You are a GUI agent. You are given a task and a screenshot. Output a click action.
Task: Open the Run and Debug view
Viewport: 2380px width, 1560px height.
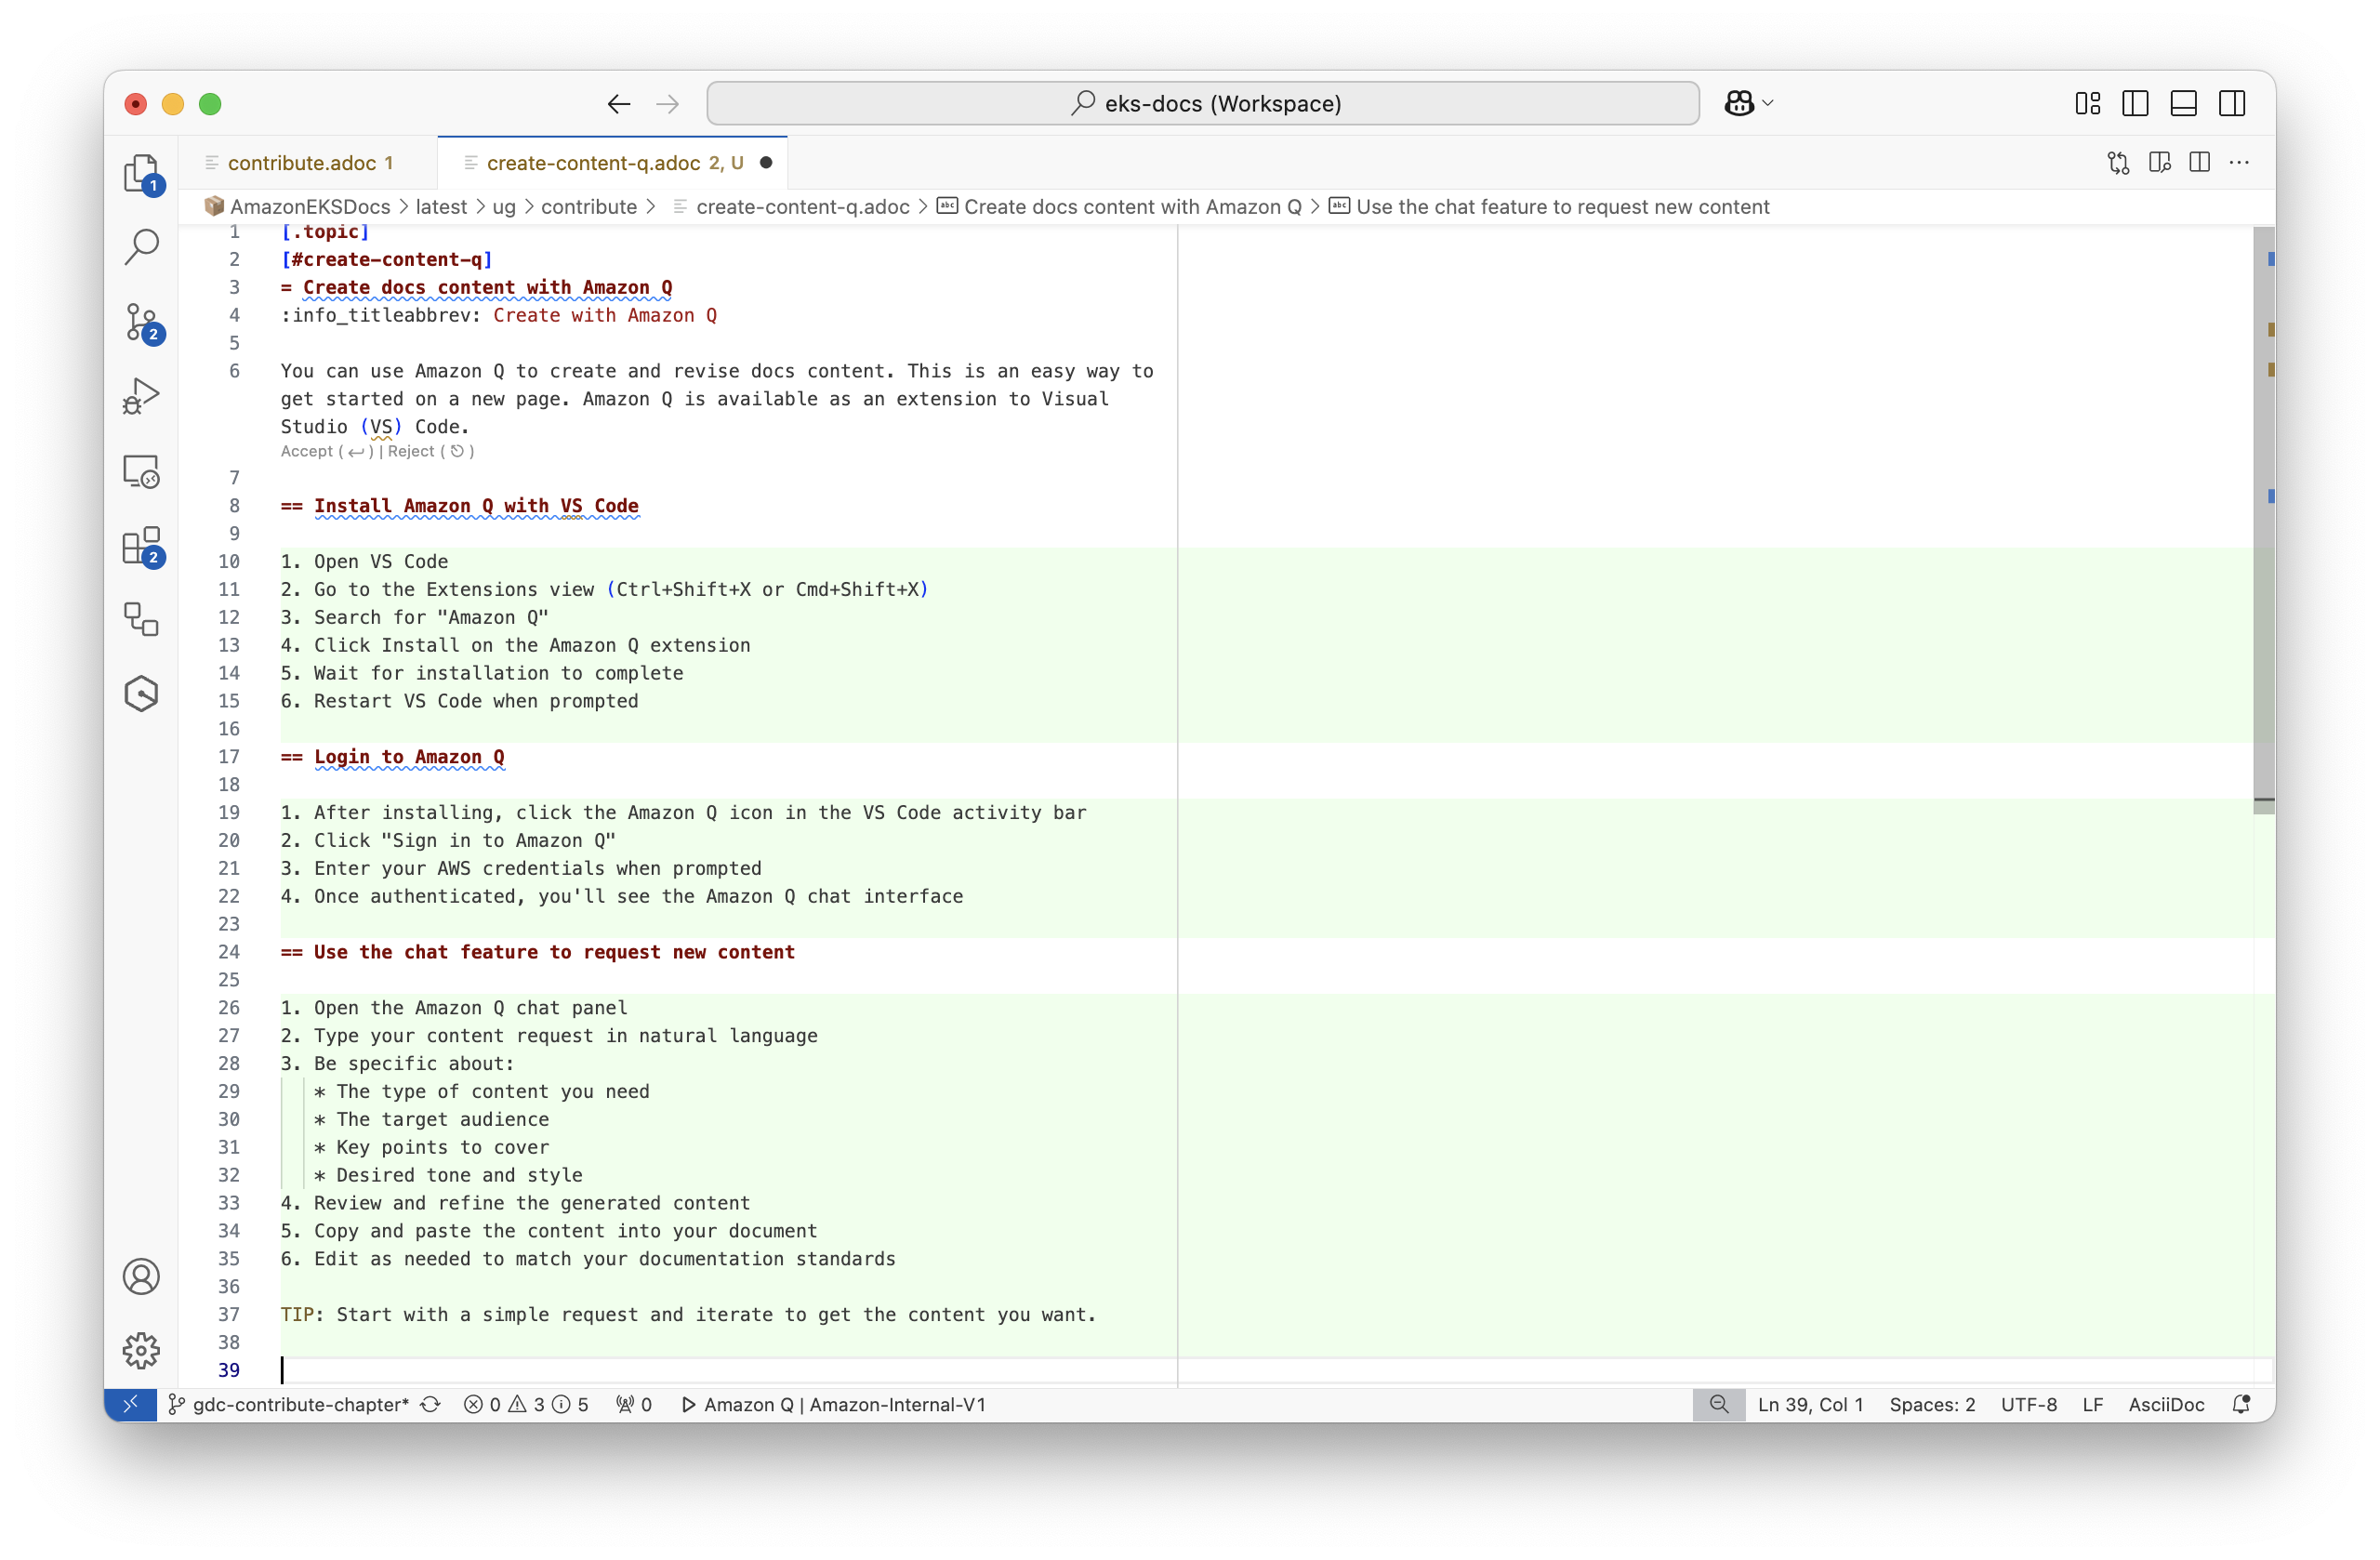pos(142,395)
